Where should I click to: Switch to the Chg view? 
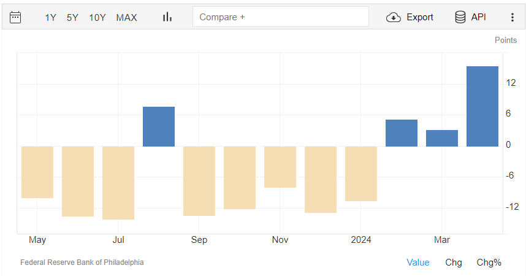(x=454, y=263)
